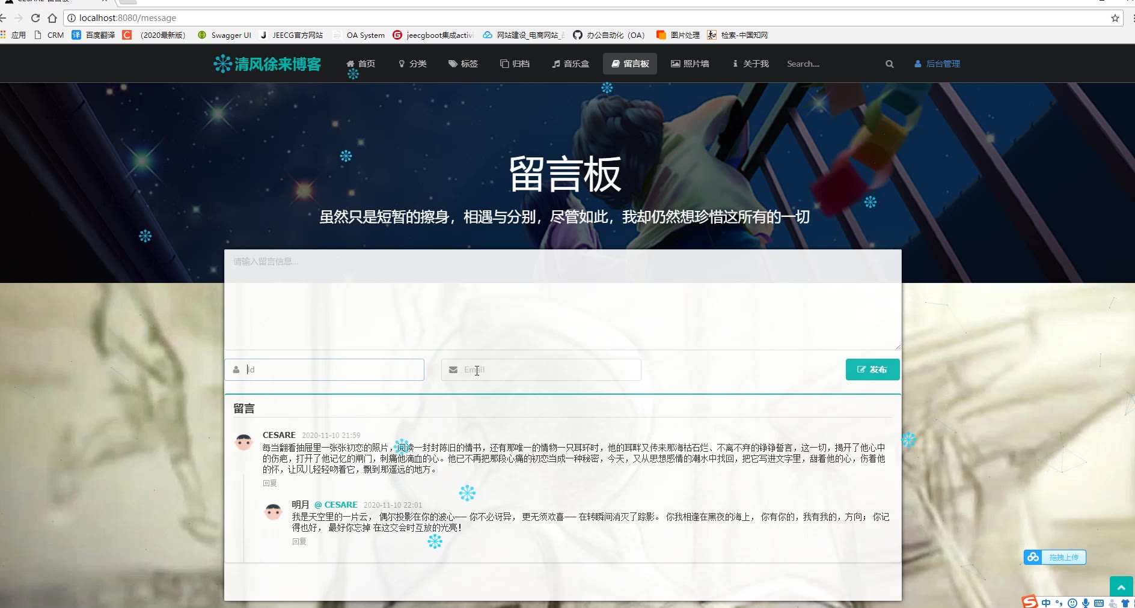
Task: Click the 明月 author name
Action: 301,505
